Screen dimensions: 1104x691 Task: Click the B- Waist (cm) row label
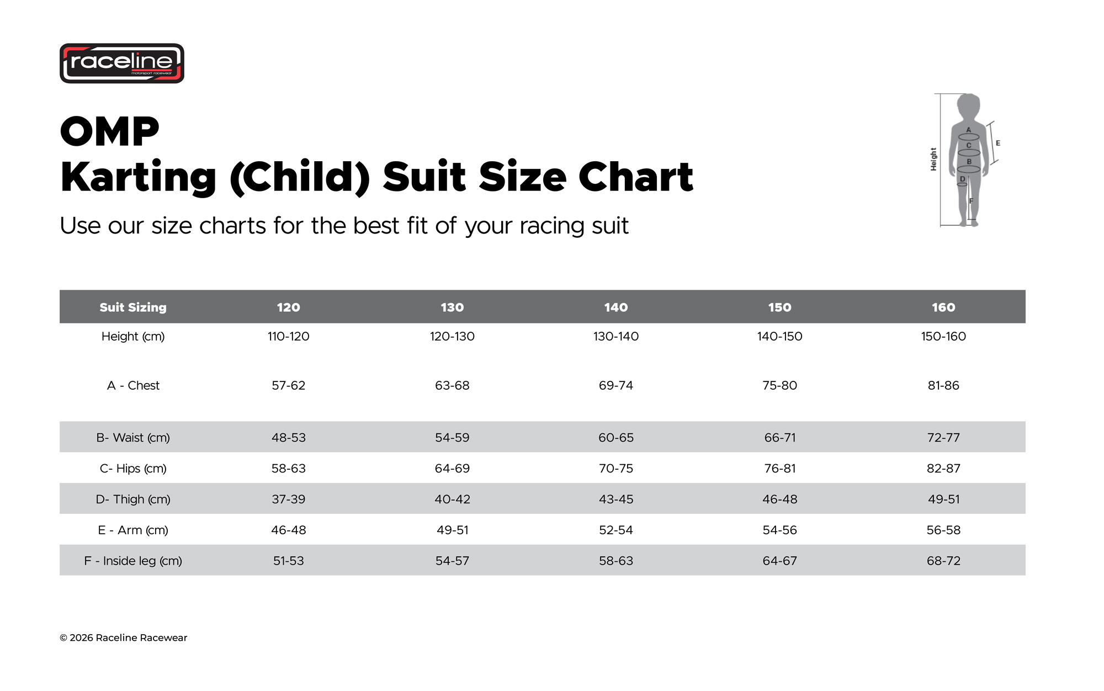[133, 438]
